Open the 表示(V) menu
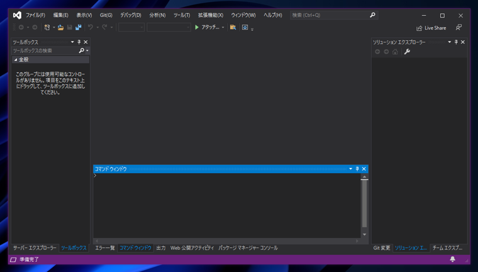This screenshot has height=272, width=478. pos(84,15)
